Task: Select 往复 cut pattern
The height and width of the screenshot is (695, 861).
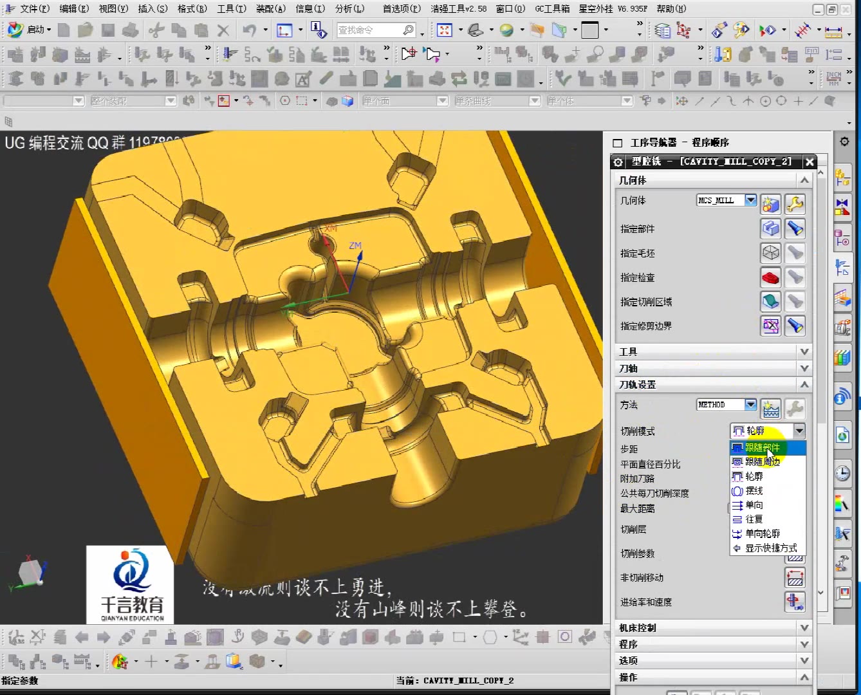Action: (768, 519)
